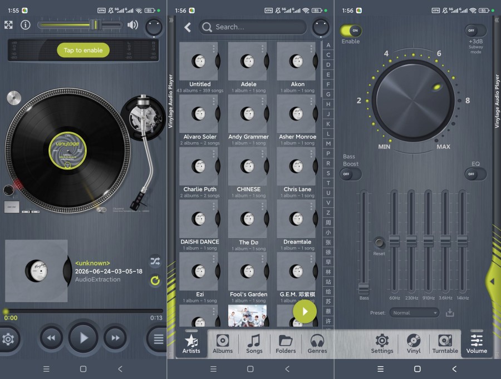Screen dimensions: 501x379
Task: Open the overflow menu for Akon
Action: 311,48
